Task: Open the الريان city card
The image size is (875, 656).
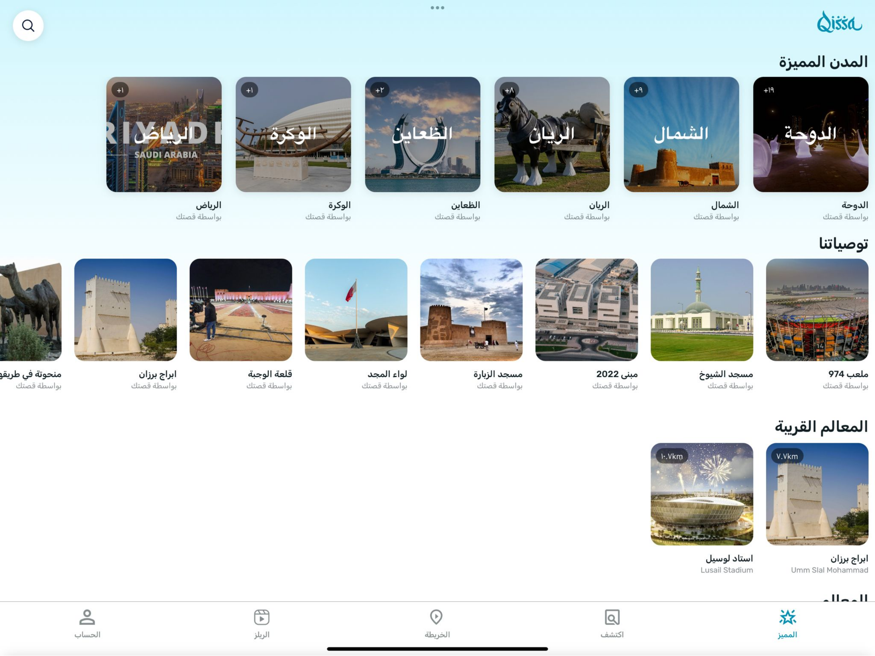Action: pos(552,134)
